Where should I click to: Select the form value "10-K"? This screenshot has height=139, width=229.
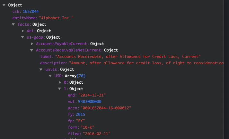(x=87, y=127)
